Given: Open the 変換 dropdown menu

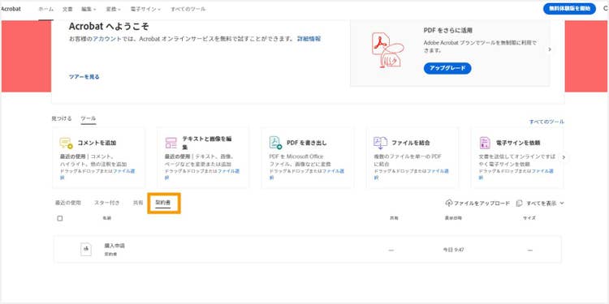Looking at the screenshot, I should (114, 9).
